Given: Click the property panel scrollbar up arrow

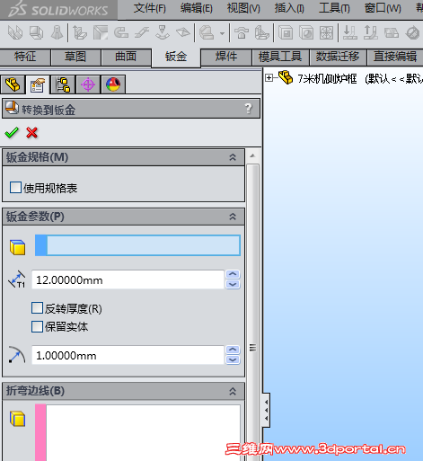Looking at the screenshot, I should coord(252,155).
